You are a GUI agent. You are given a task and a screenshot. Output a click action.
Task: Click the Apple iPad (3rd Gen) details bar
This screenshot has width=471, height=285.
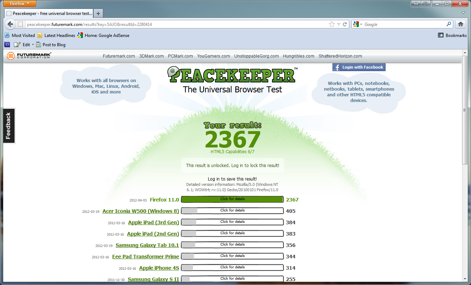(x=232, y=222)
